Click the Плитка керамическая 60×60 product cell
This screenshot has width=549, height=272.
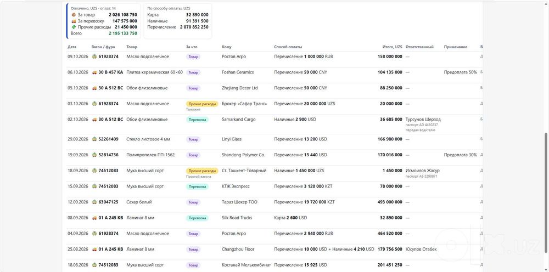click(154, 72)
